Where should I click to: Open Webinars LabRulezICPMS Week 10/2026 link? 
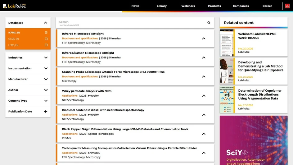[257, 36]
